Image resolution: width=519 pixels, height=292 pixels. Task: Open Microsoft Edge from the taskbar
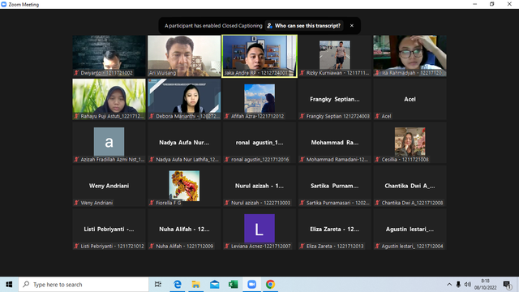[x=178, y=285]
